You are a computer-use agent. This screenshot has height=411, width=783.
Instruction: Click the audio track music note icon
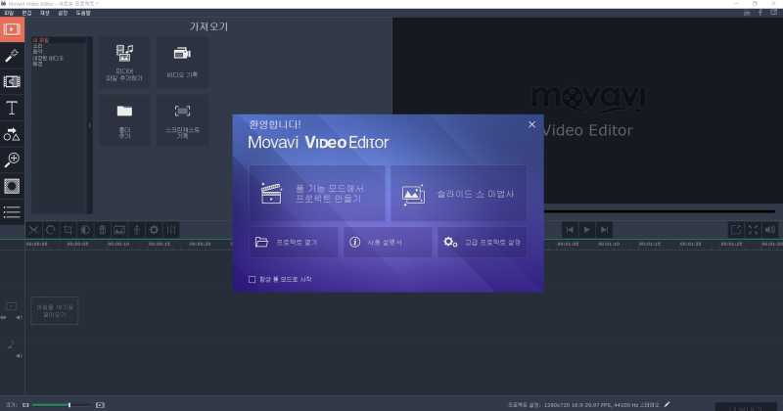click(11, 344)
